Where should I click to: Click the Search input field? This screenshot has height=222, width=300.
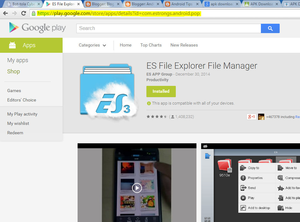click(x=169, y=28)
